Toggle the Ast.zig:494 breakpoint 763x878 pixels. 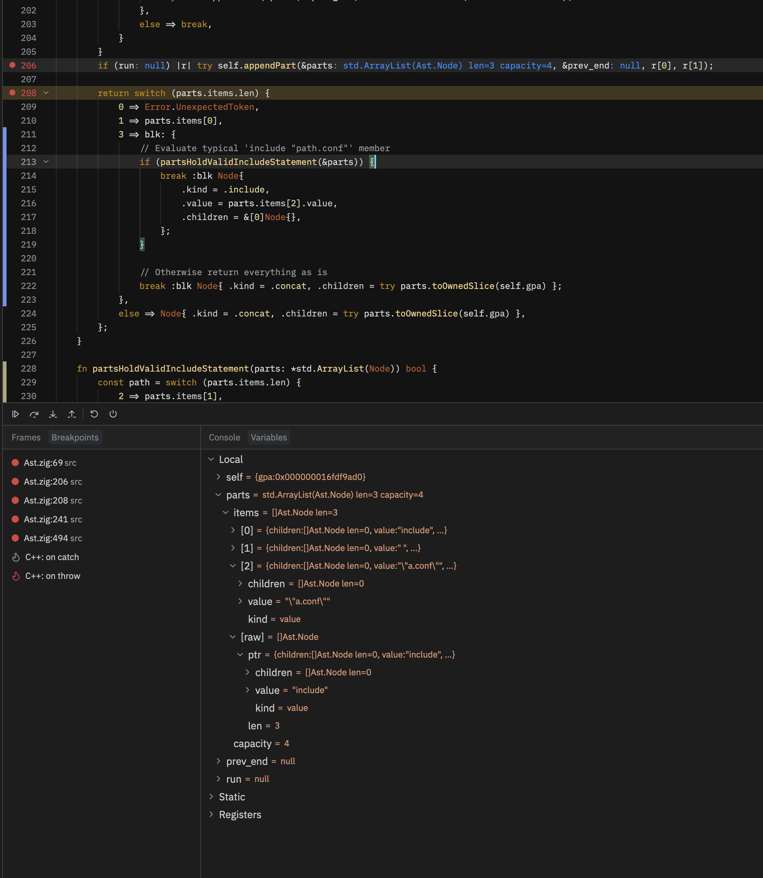tap(15, 538)
